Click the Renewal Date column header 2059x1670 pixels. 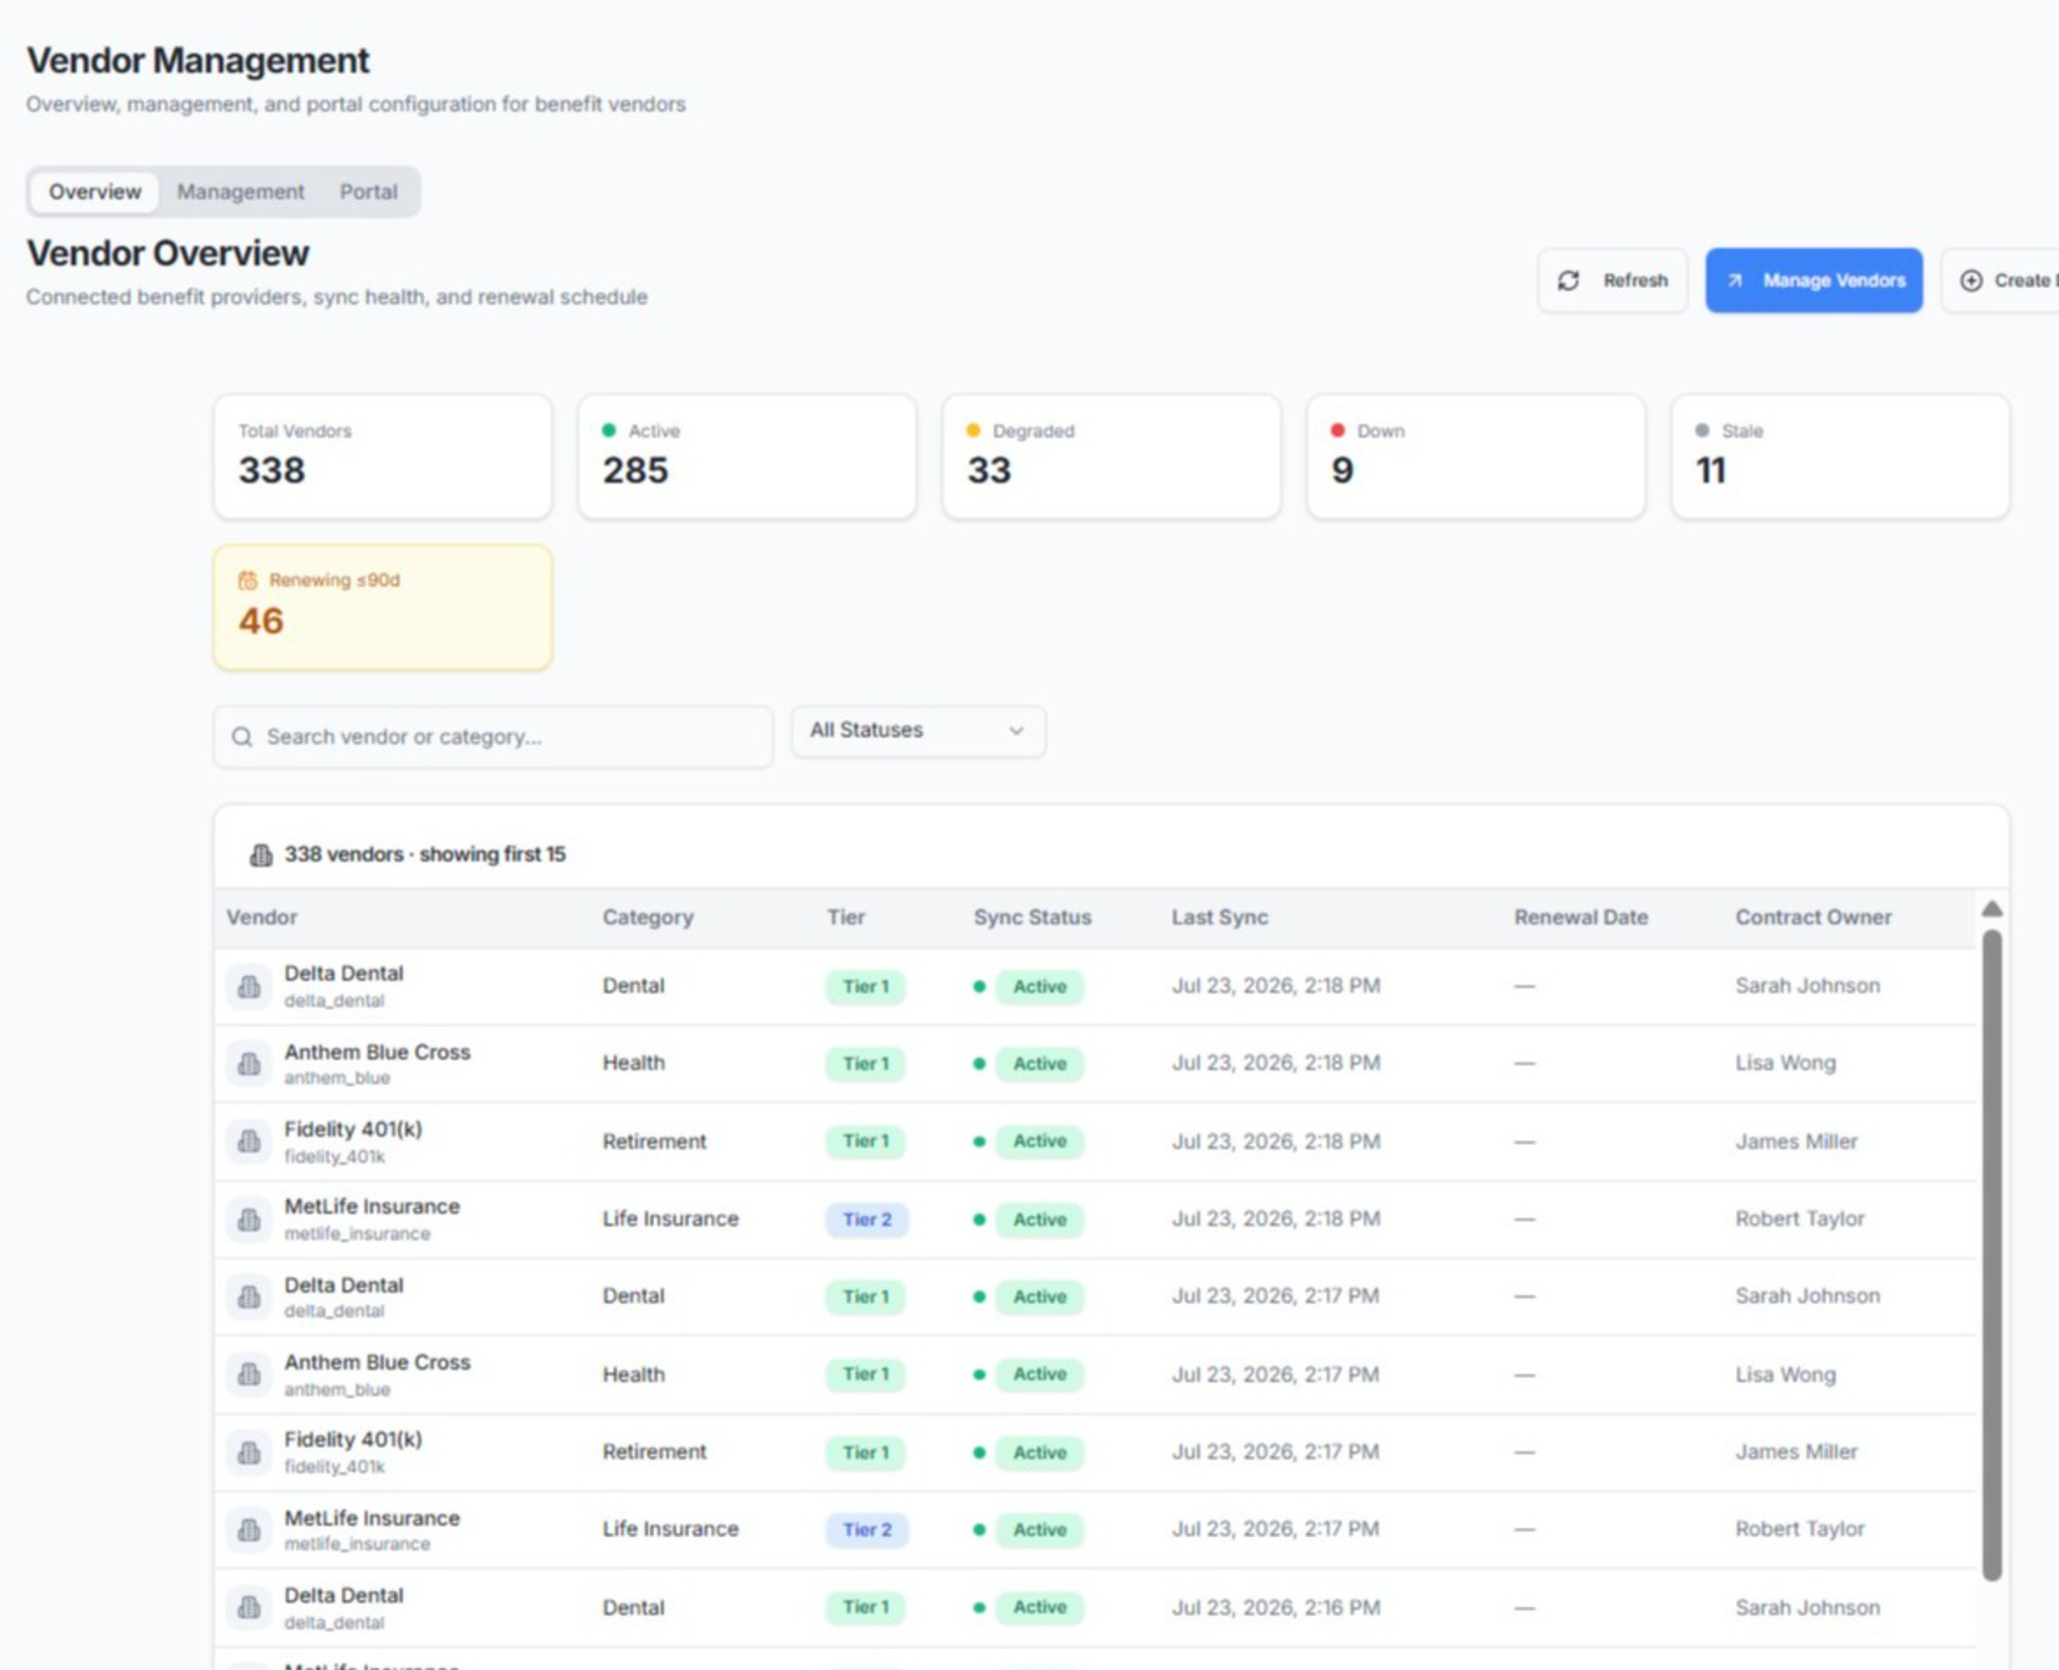pyautogui.click(x=1581, y=917)
